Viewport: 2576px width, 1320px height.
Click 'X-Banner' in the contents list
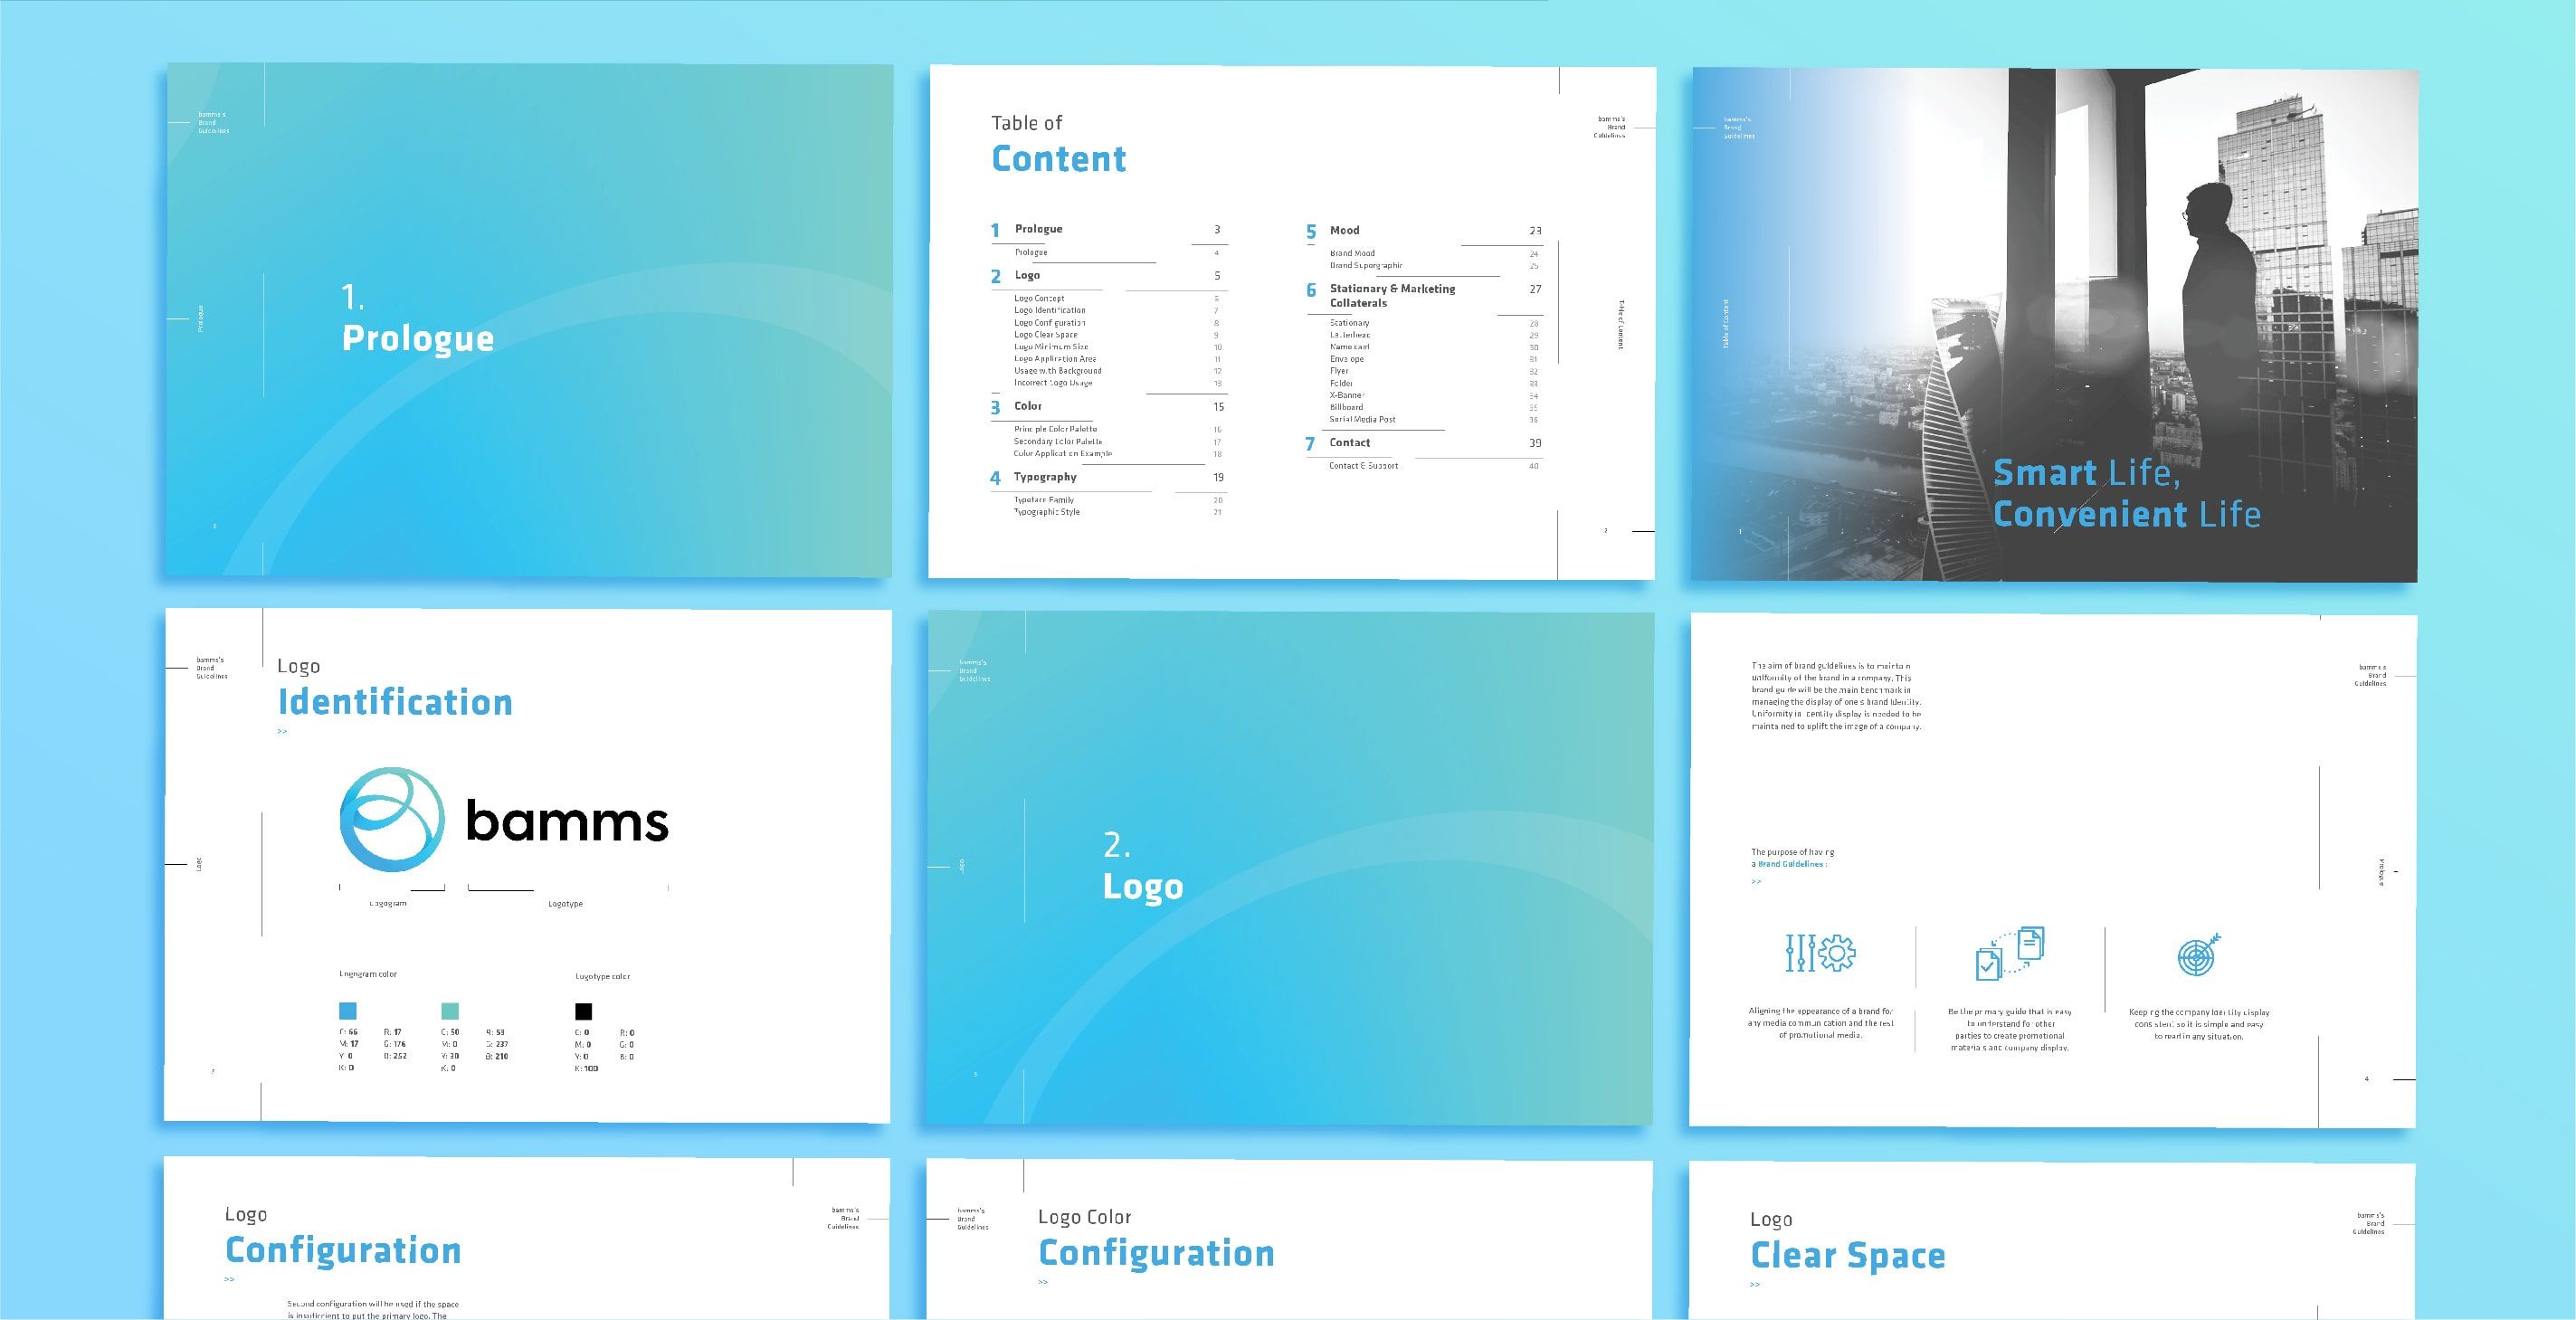[1347, 395]
